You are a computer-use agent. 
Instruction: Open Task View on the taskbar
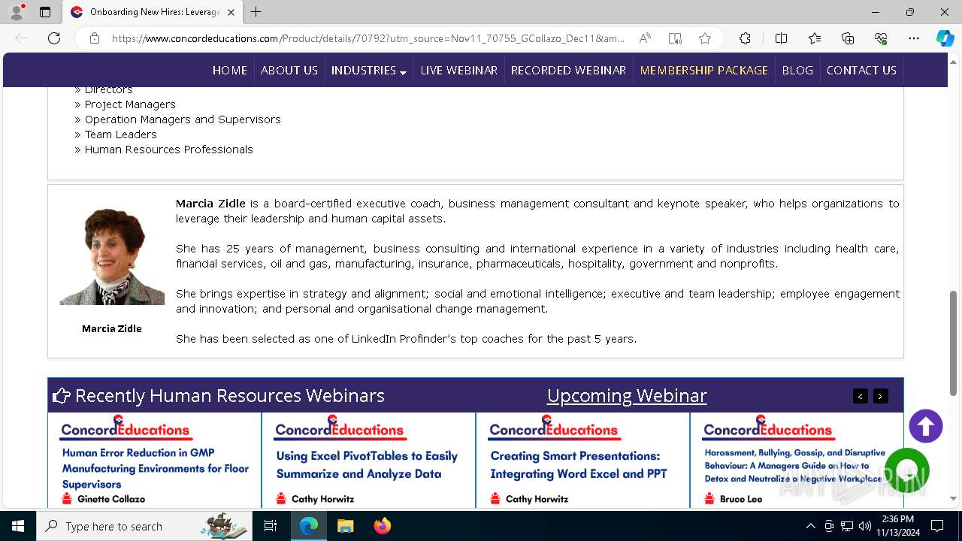pos(271,526)
